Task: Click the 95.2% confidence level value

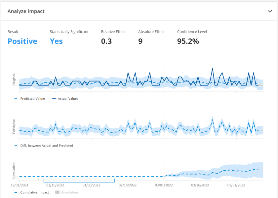Action: [188, 41]
